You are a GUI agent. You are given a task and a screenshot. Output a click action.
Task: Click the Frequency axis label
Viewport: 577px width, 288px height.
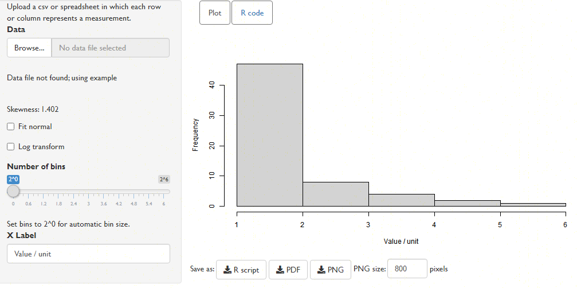pos(195,135)
